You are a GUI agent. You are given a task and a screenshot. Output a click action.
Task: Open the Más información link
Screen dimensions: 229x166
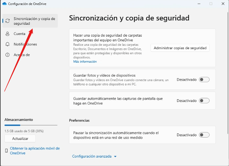(85, 62)
